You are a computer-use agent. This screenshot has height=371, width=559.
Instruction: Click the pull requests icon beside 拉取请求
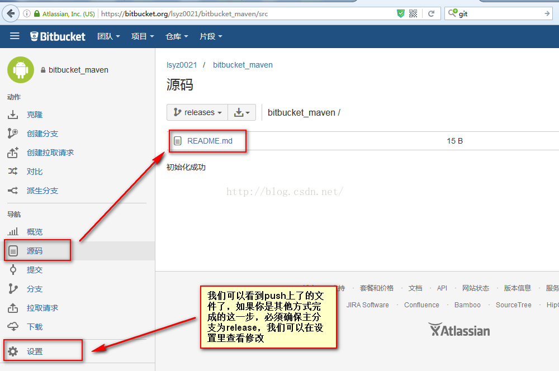pos(13,308)
